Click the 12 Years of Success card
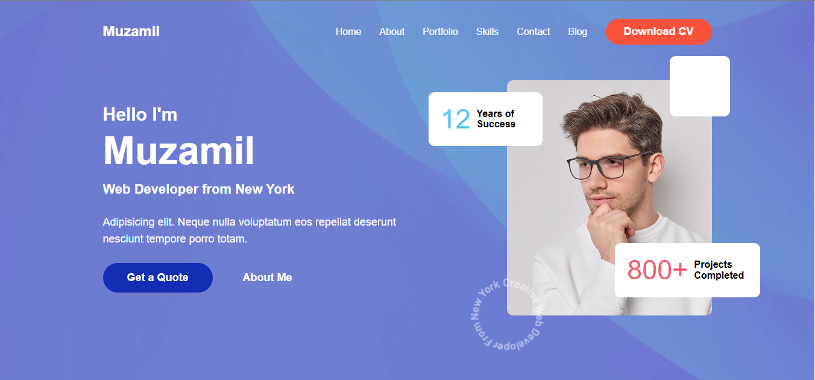This screenshot has height=380, width=815. point(485,119)
